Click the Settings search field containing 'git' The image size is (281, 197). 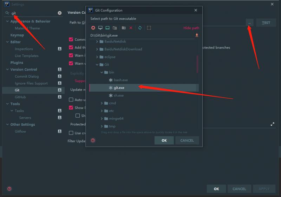coord(34,13)
